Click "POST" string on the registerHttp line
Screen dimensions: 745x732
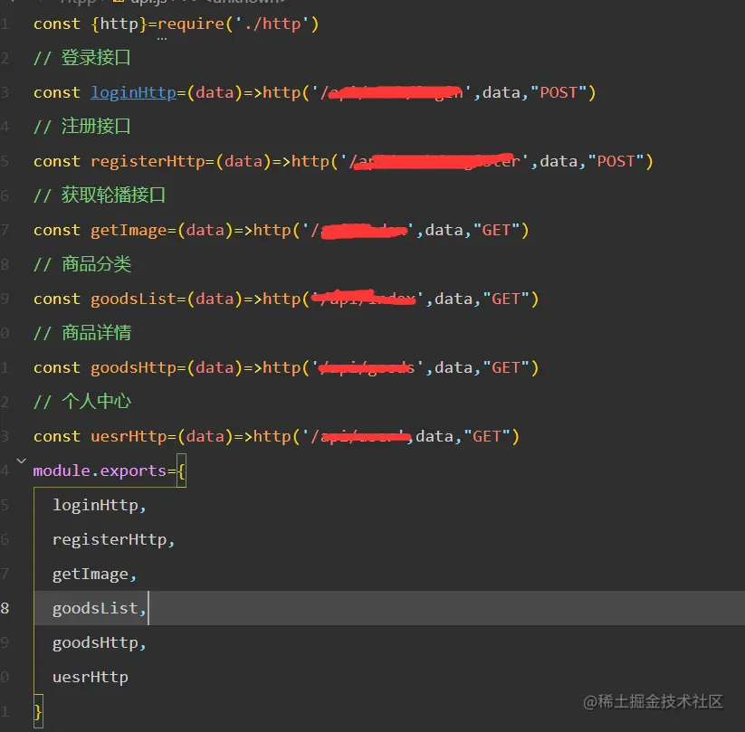point(616,161)
